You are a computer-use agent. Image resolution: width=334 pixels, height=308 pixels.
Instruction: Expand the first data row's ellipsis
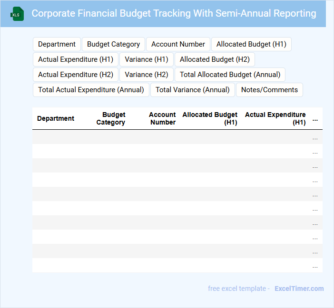tap(315, 138)
